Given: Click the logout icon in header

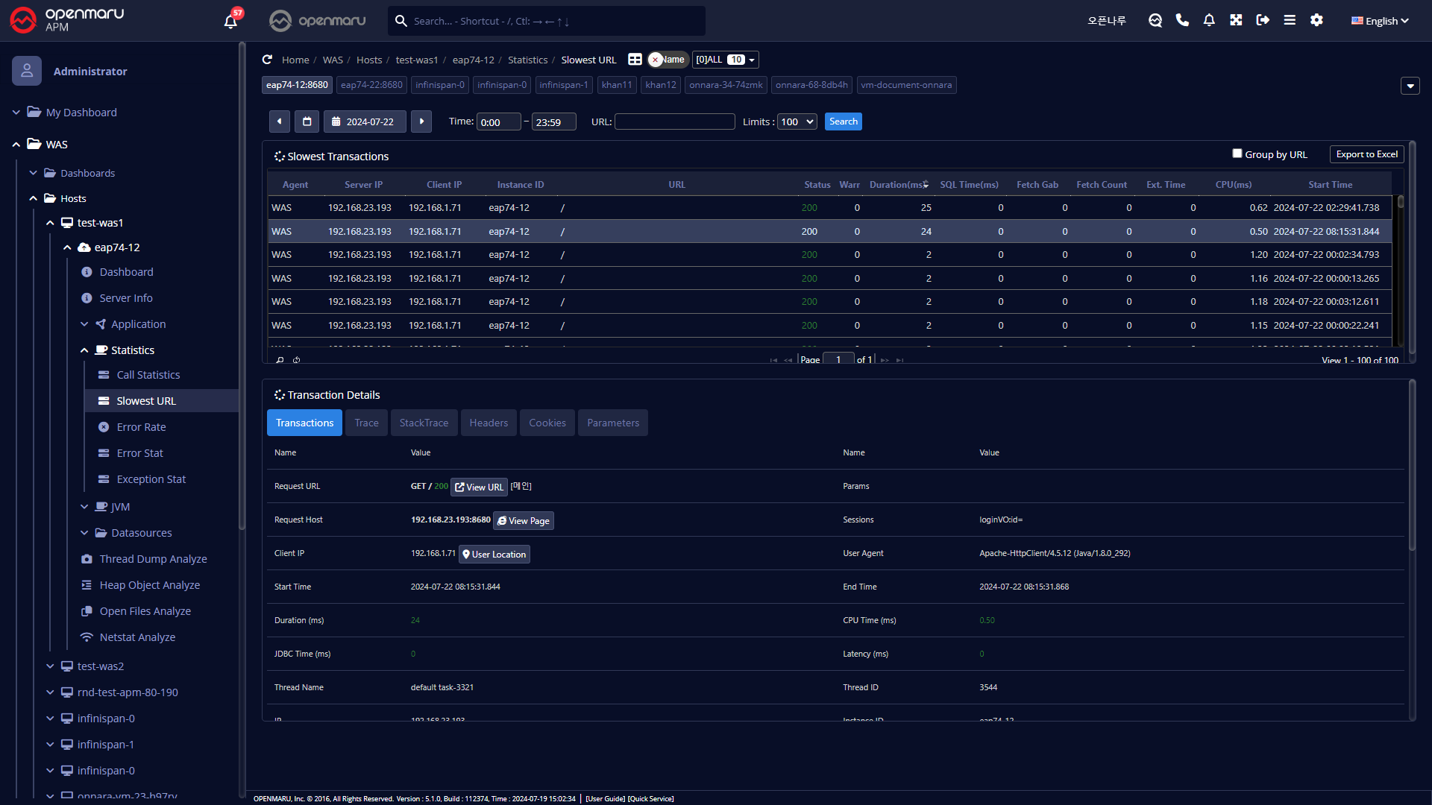Looking at the screenshot, I should click(x=1263, y=20).
